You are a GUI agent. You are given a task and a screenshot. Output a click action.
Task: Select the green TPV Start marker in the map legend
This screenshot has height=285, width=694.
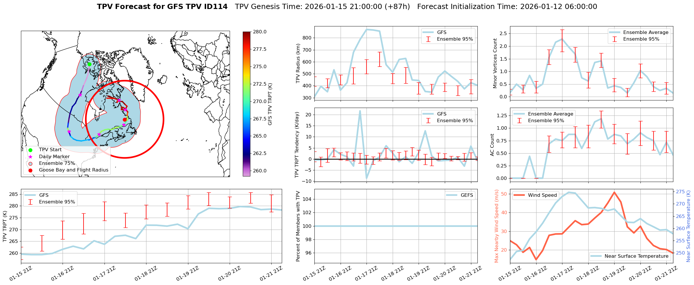[31, 150]
